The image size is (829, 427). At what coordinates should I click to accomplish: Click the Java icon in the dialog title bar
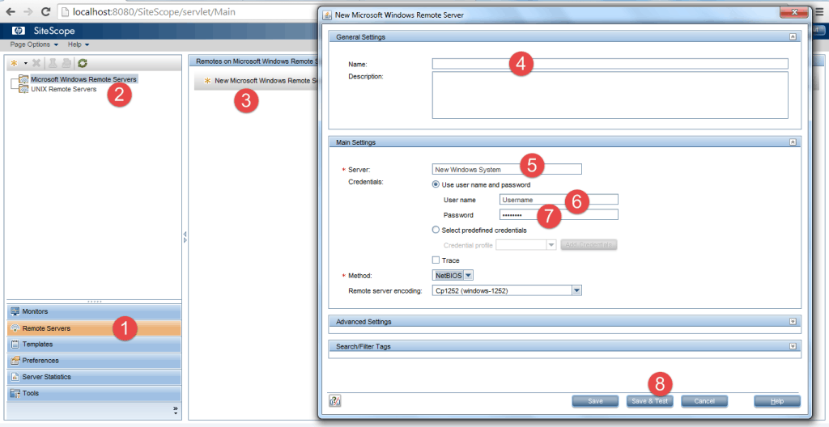tap(327, 15)
